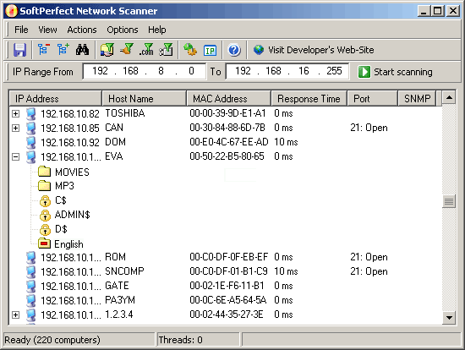Select the ROM host name
Screen dimensions: 465x350
click(115, 257)
